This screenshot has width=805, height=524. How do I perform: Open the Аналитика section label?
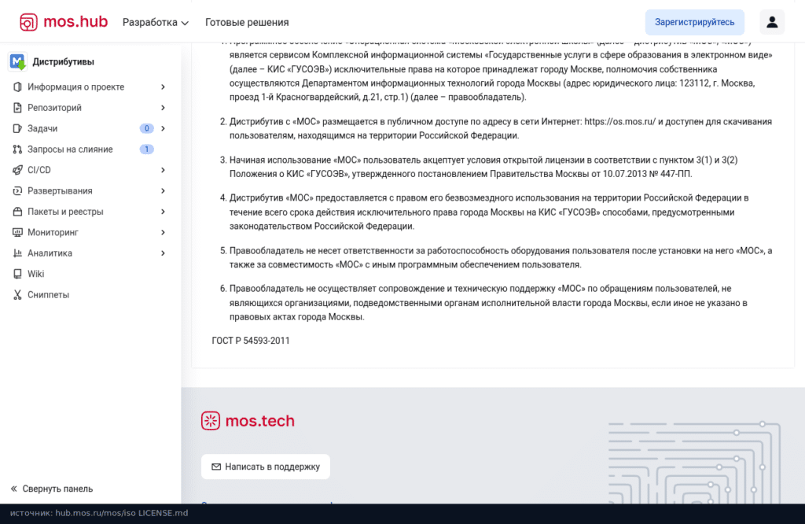pos(50,253)
